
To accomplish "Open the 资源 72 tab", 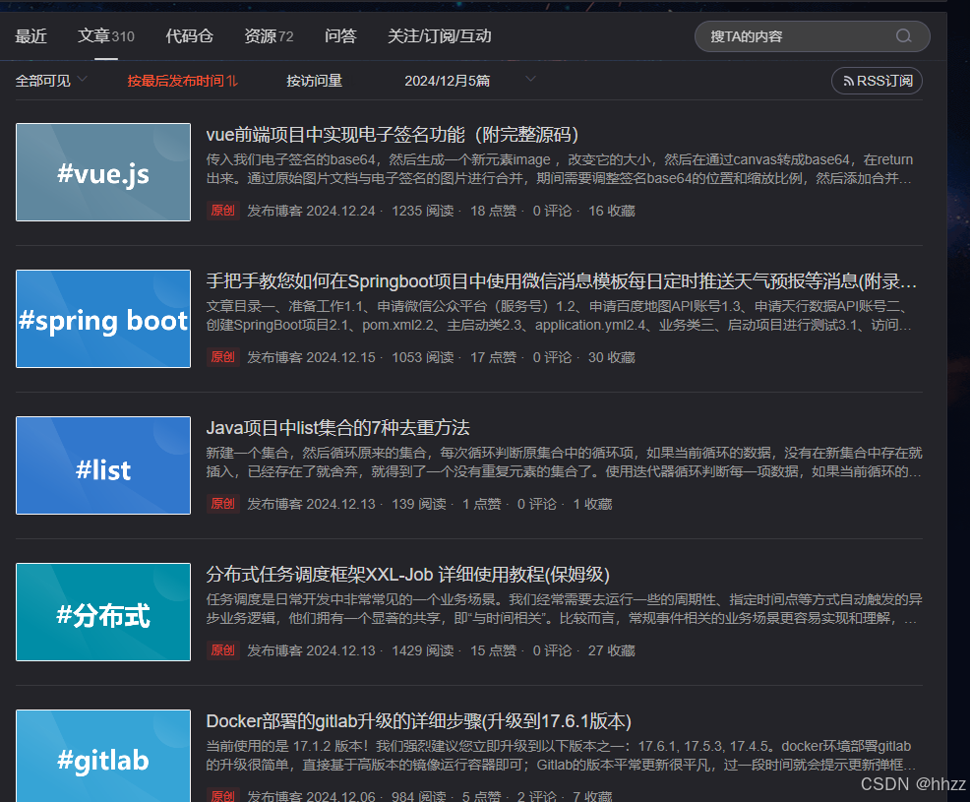I will pos(269,35).
